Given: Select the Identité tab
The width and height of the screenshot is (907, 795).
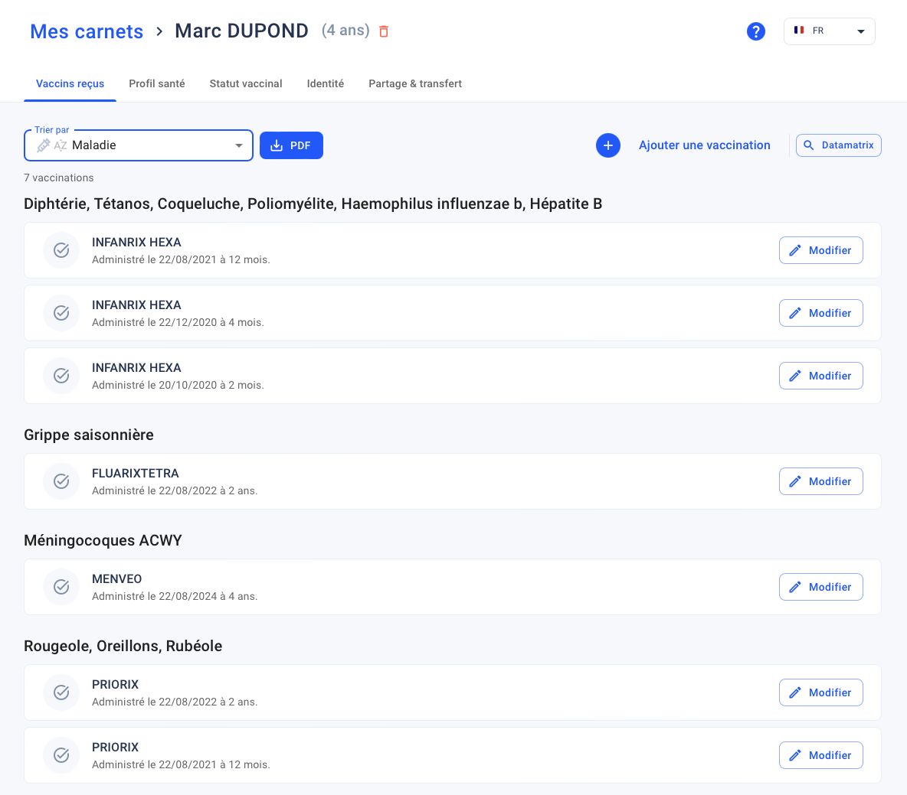Looking at the screenshot, I should [x=325, y=83].
